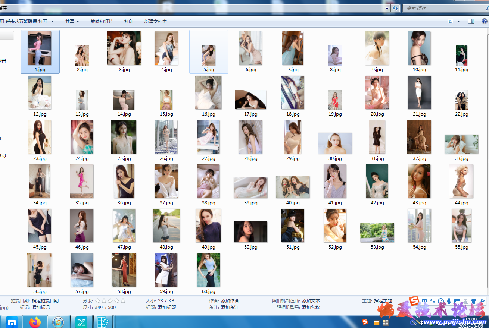Expand the 打开 dropdown arrow
Image resolution: width=489 pixels, height=328 pixels.
(52, 22)
